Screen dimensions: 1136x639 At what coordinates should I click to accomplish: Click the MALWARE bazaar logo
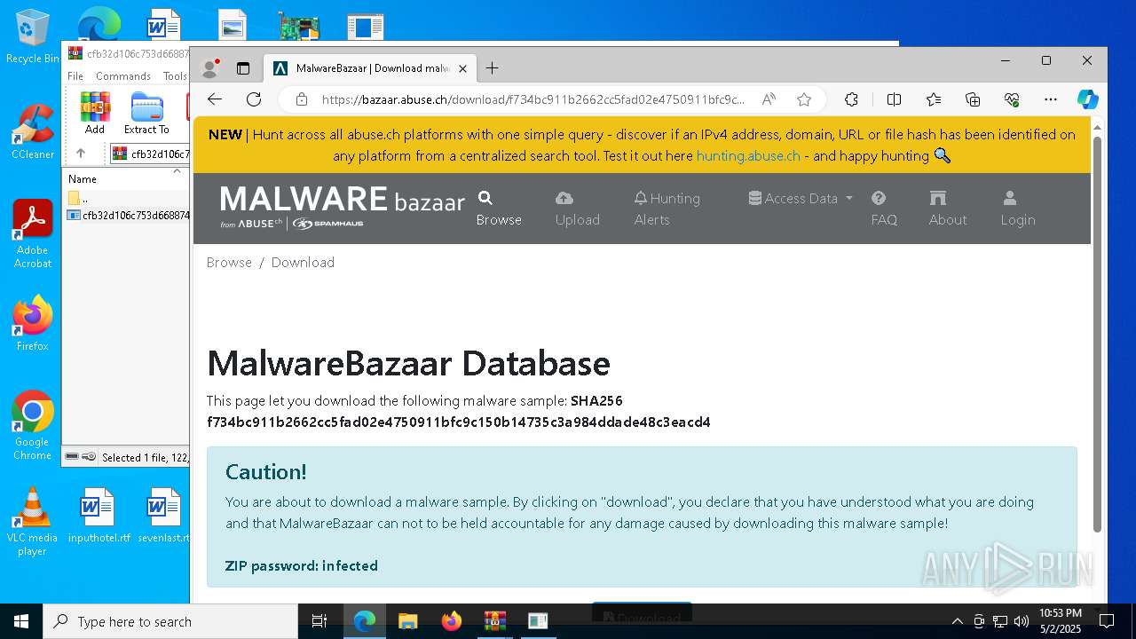343,208
